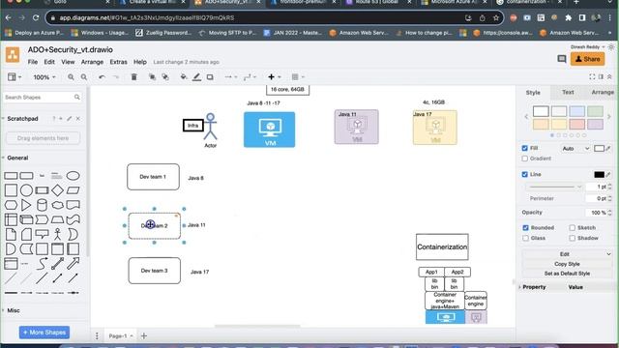The height and width of the screenshot is (348, 619).
Task: Select the cloud shape in General
Action: [58, 205]
